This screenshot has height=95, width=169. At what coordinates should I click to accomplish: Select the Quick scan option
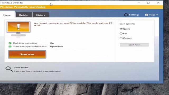tap(121, 29)
